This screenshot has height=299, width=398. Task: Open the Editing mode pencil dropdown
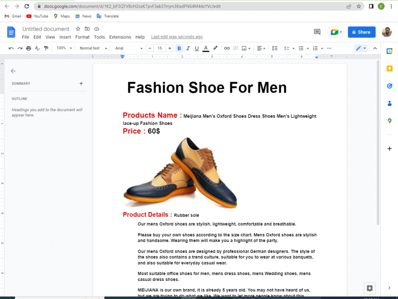point(361,48)
